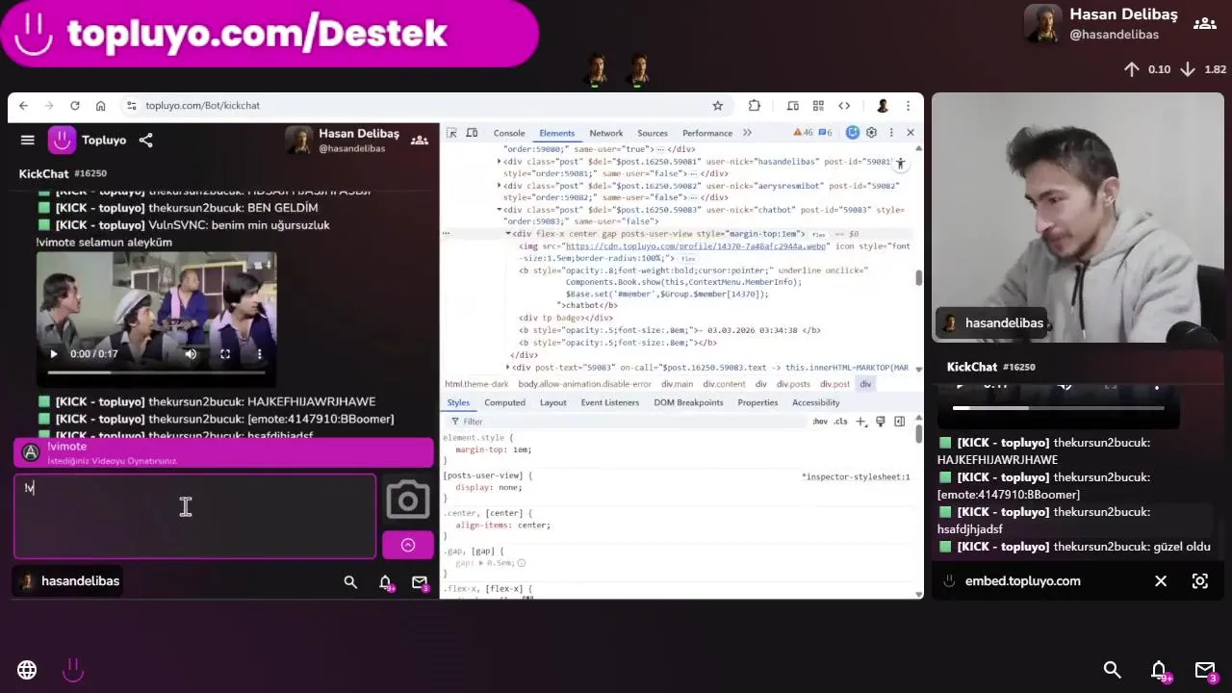Open notification bell at bottom right corner
This screenshot has width=1232, height=693.
[x=1159, y=670]
